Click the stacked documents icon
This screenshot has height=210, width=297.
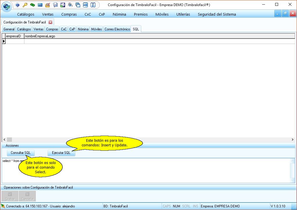(55, 5)
